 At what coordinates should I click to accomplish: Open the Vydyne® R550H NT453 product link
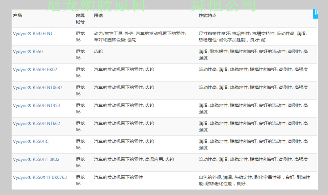pos(36,105)
